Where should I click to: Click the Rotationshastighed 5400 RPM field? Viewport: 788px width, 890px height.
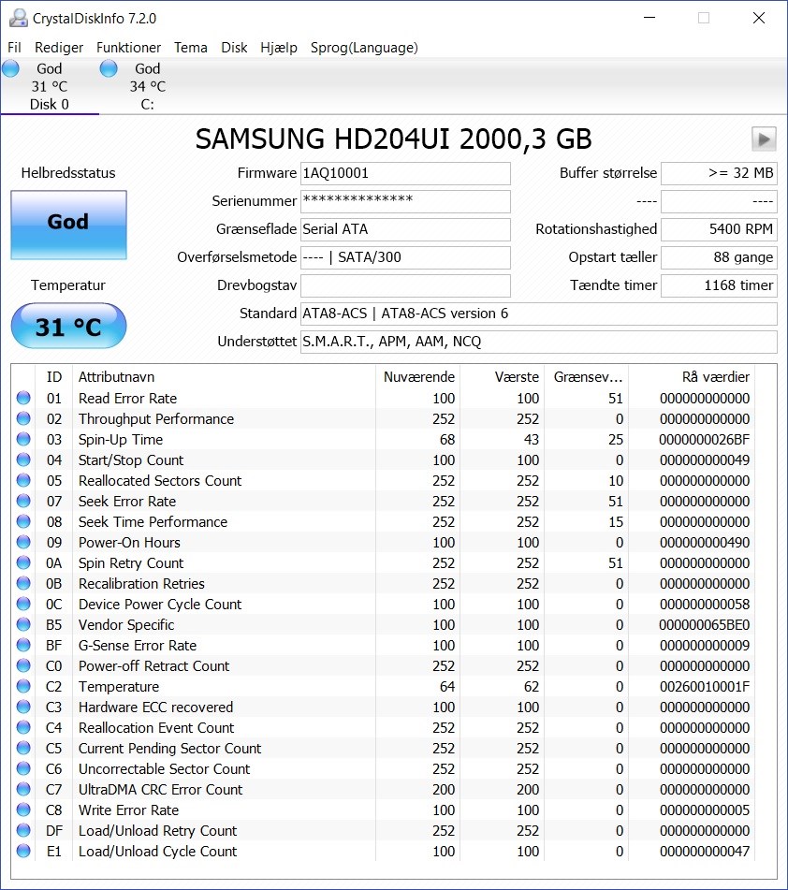coord(719,229)
